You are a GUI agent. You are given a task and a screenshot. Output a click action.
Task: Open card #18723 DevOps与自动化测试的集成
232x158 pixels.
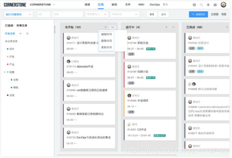click(x=89, y=138)
